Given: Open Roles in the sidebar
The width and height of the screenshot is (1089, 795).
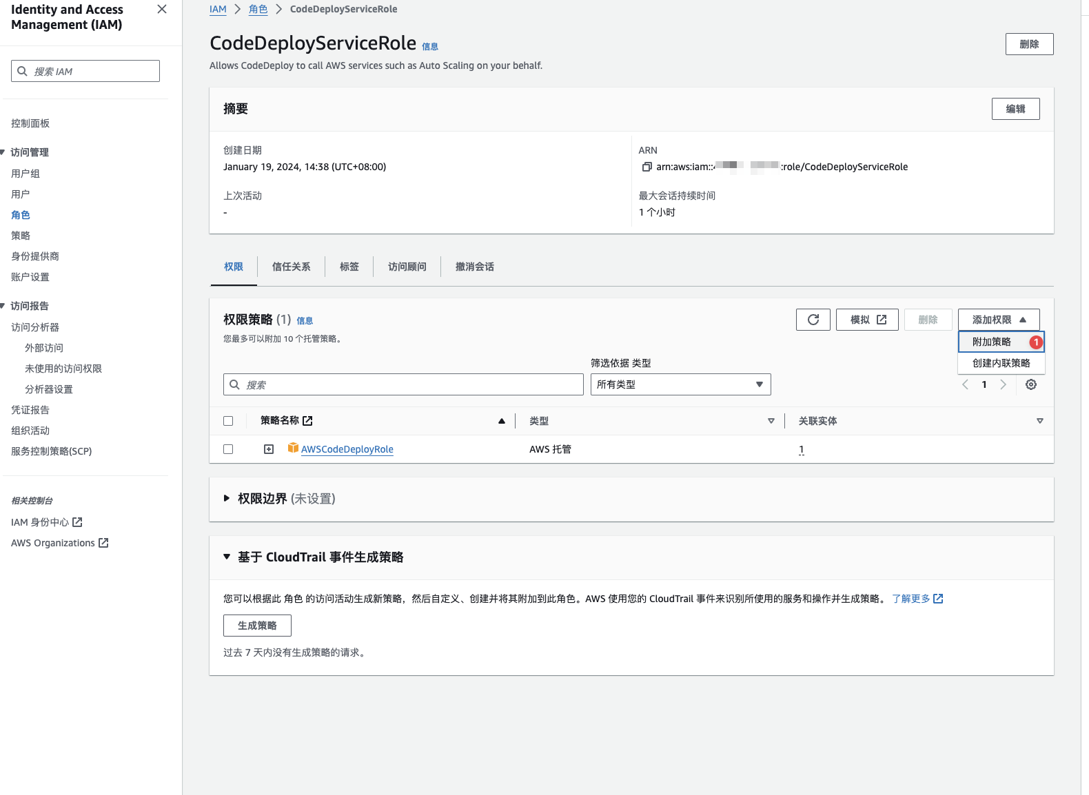Looking at the screenshot, I should [21, 215].
